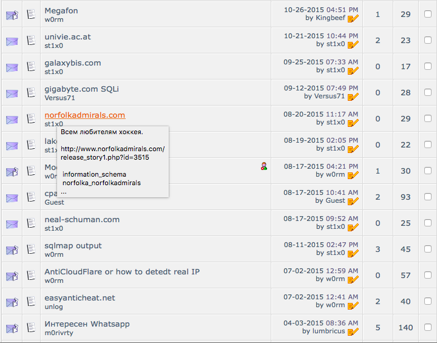This screenshot has height=343, width=437.
Task: Open the Интересен Whatsapp thread
Action: coord(87,324)
